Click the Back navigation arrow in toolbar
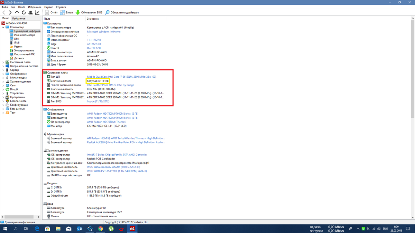 tap(4, 12)
